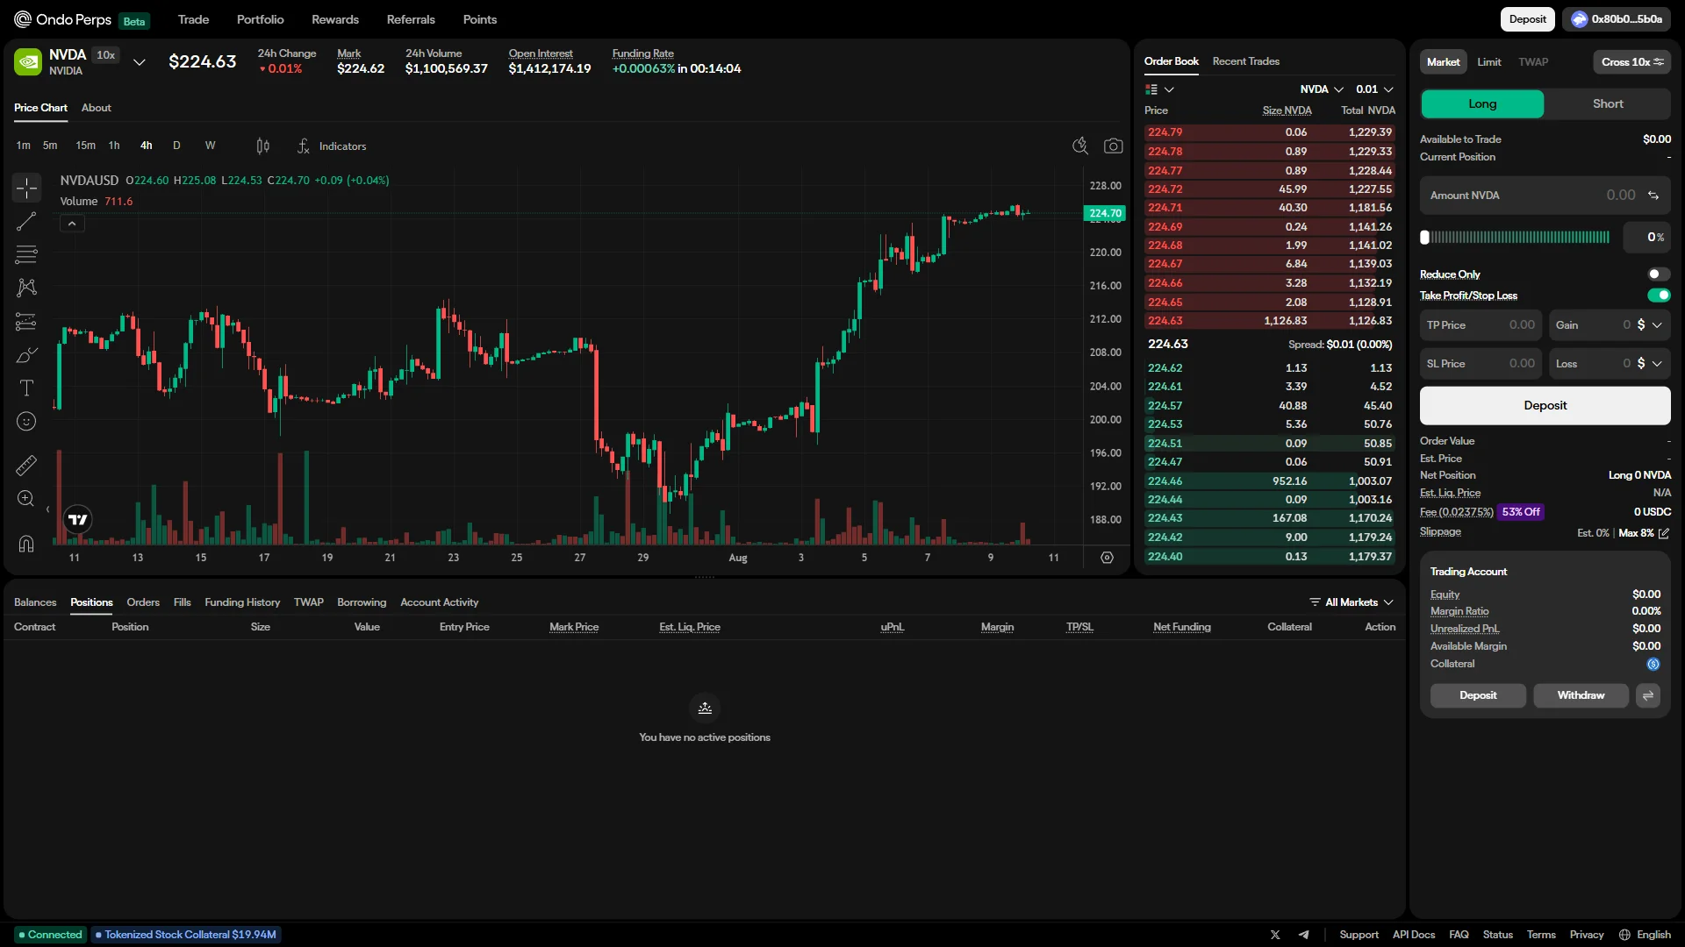
Task: Open the SL Loss unit dropdown
Action: (1649, 364)
